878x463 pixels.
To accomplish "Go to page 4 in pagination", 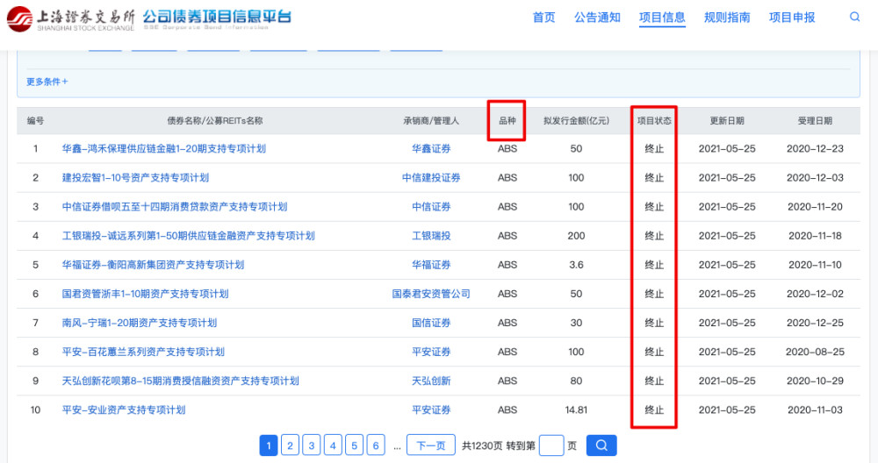I will tap(333, 445).
